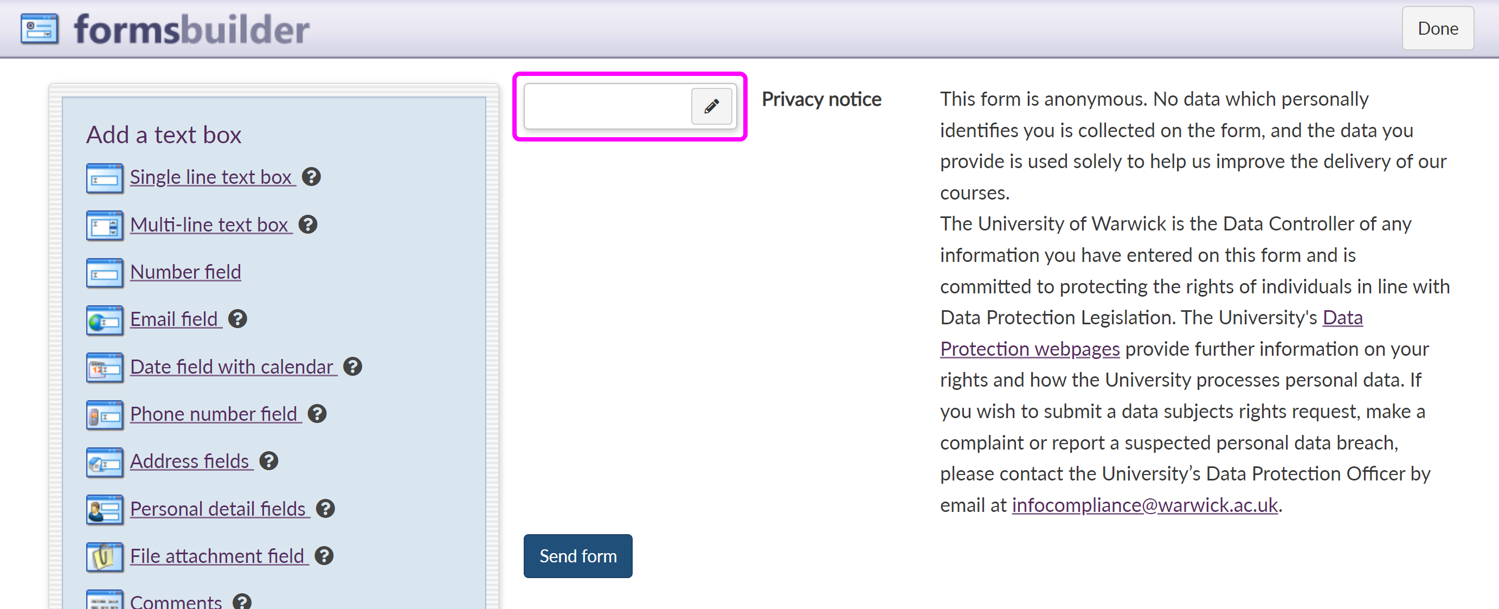The image size is (1499, 609).
Task: Click the Multi-line text box icon
Action: coord(105,225)
